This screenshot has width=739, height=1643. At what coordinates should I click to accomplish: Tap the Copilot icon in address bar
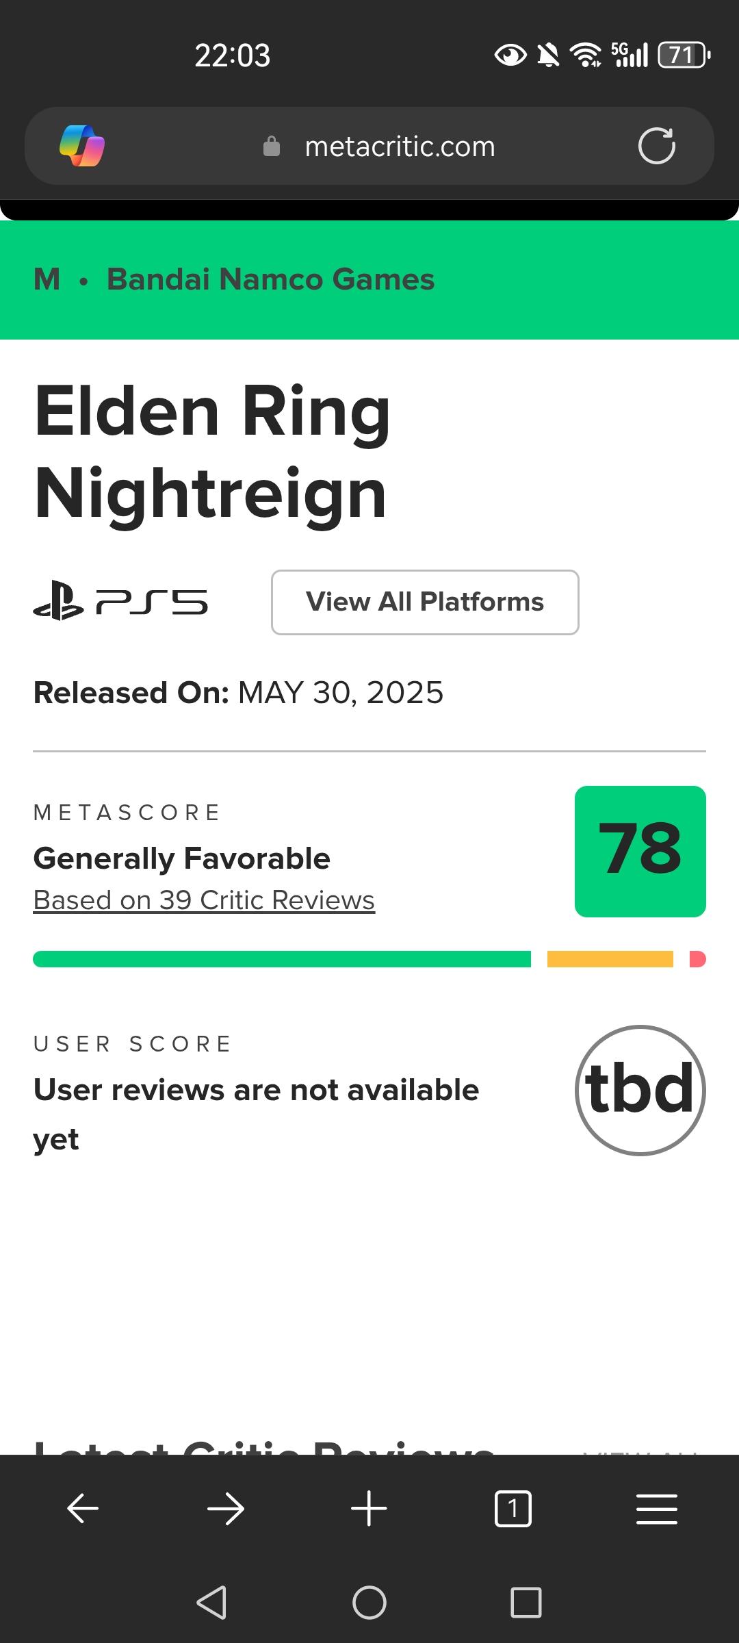82,146
